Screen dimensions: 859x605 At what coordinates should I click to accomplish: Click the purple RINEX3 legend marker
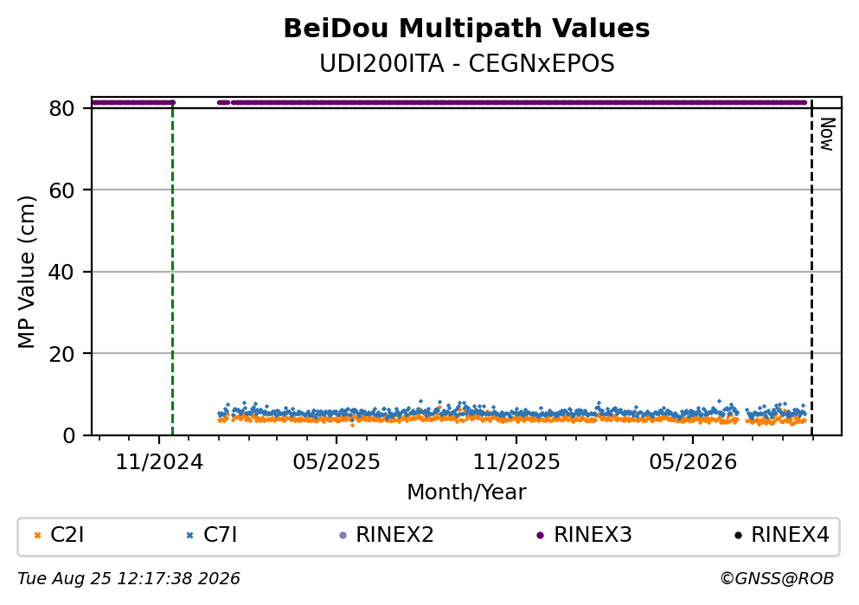(540, 536)
